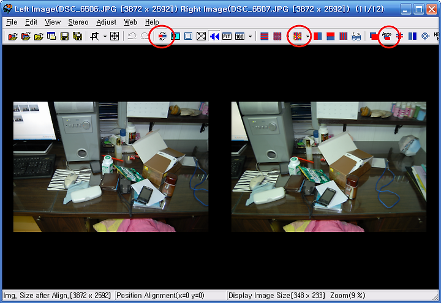The height and width of the screenshot is (303, 441).
Task: Click the 'Zoom(9 %)' status bar text
Action: click(348, 296)
